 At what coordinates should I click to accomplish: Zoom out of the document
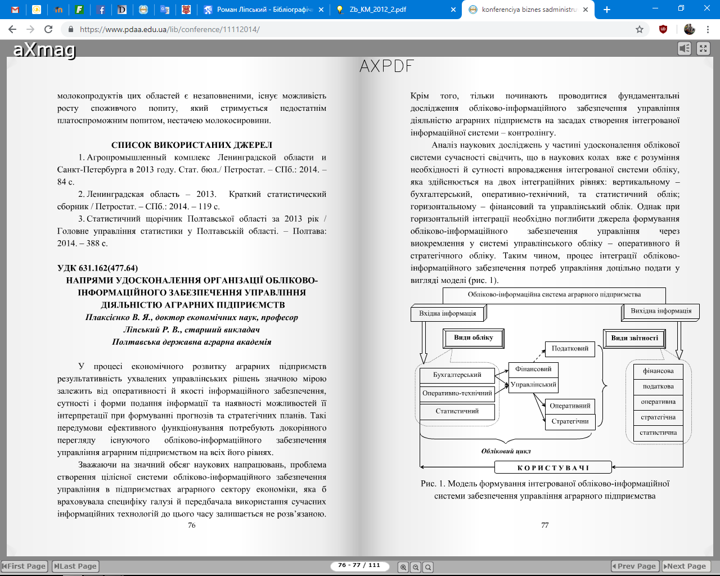click(416, 567)
